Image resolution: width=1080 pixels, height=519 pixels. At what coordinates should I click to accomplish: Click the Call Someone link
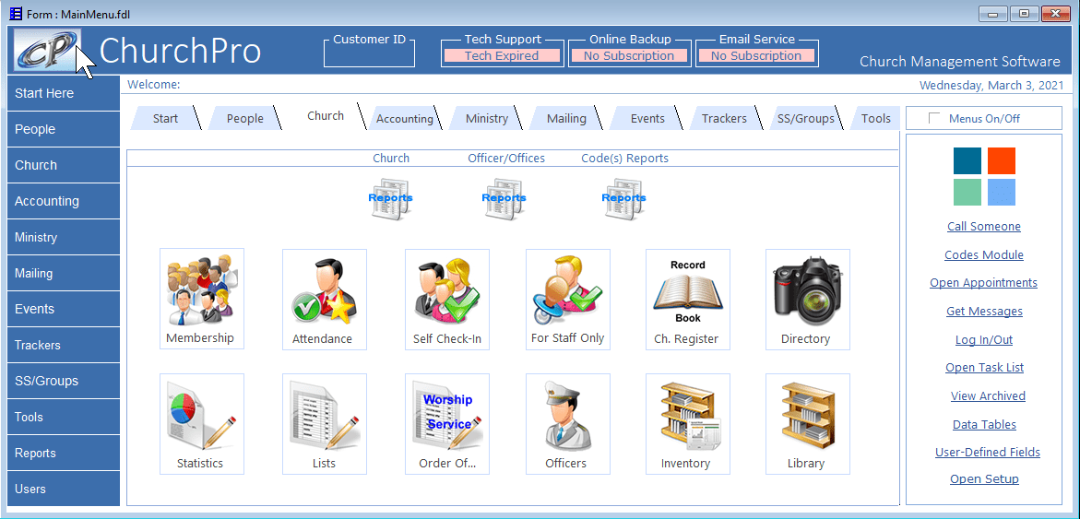[983, 227]
